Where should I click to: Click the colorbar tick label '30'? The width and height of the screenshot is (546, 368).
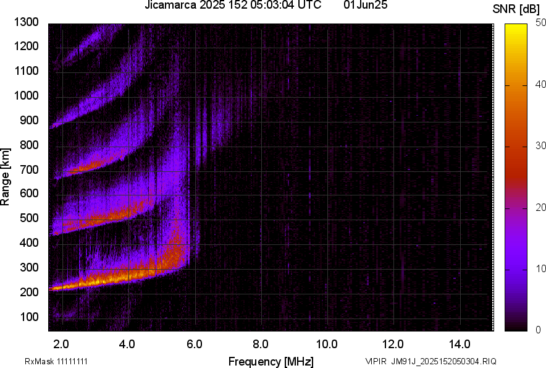tap(541, 145)
